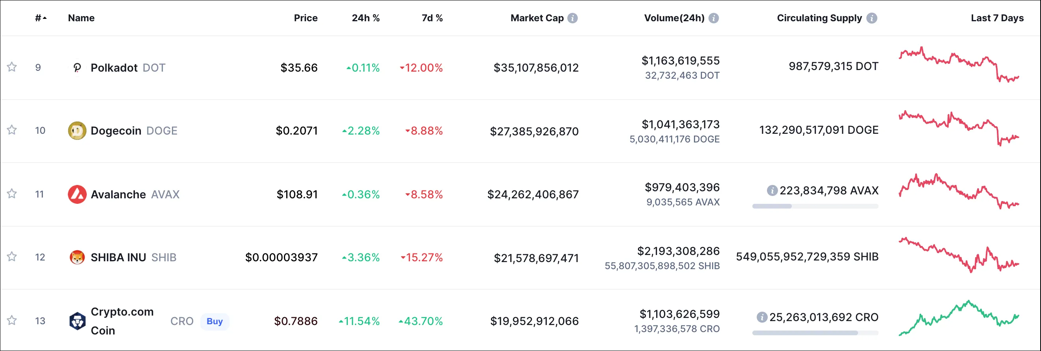This screenshot has width=1041, height=351.
Task: Open Crypto.com Coin 7-day green chart
Action: point(959,318)
